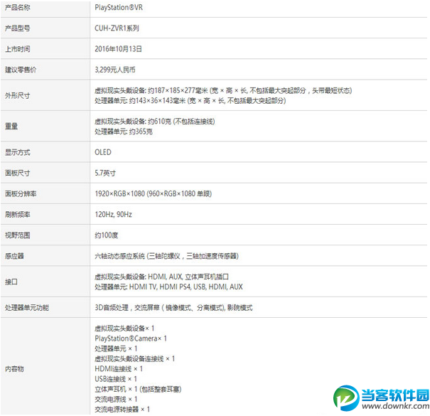Select the 2016年10月13日 release date
This screenshot has width=430, height=416.
tap(119, 49)
